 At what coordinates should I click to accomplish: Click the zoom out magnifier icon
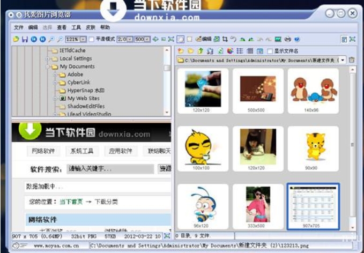click(60, 39)
